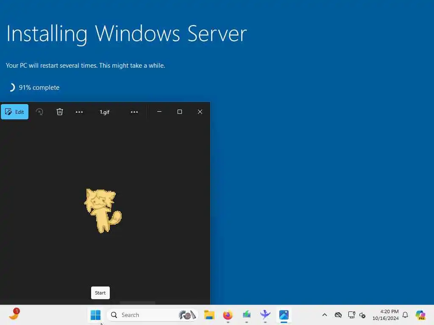Click the taskbar Search box
This screenshot has height=325, width=434.
tap(152, 315)
